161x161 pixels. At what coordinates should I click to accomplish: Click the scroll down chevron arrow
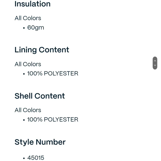tap(155, 65)
